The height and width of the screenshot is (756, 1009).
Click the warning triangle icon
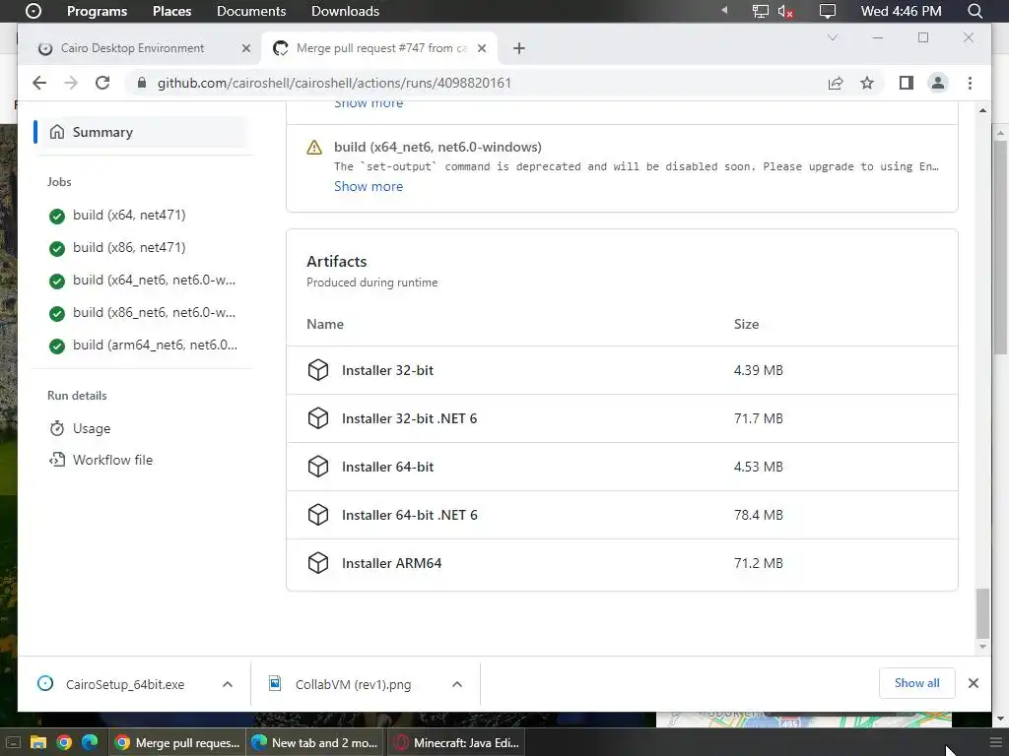[314, 148]
